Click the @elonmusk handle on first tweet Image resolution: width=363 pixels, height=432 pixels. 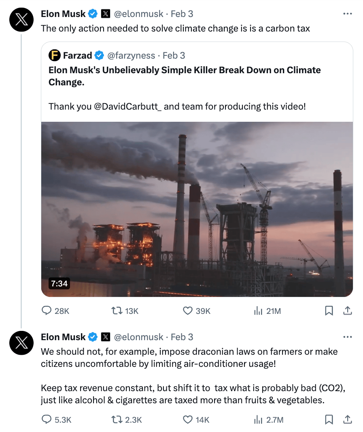click(138, 14)
